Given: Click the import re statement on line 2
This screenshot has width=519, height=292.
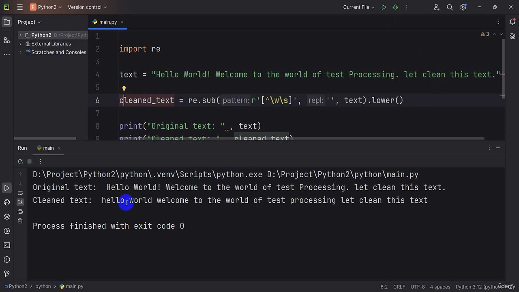Looking at the screenshot, I should point(140,49).
